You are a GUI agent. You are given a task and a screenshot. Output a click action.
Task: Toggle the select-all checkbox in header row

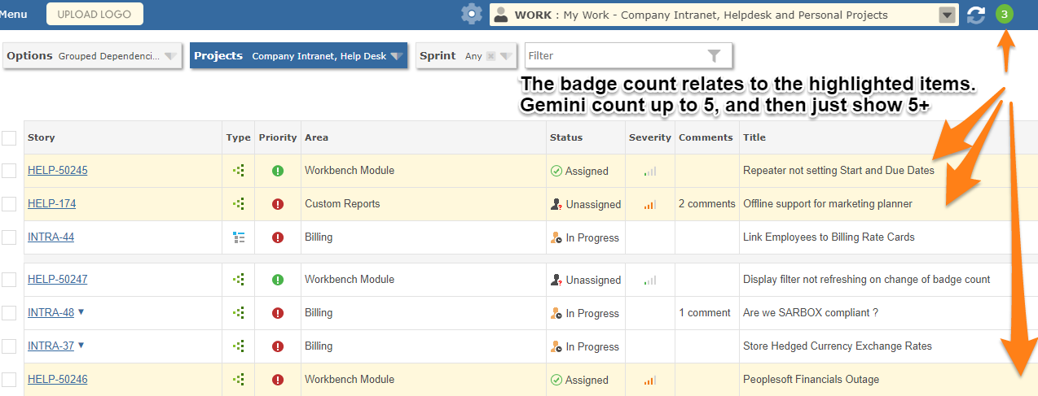pyautogui.click(x=9, y=138)
